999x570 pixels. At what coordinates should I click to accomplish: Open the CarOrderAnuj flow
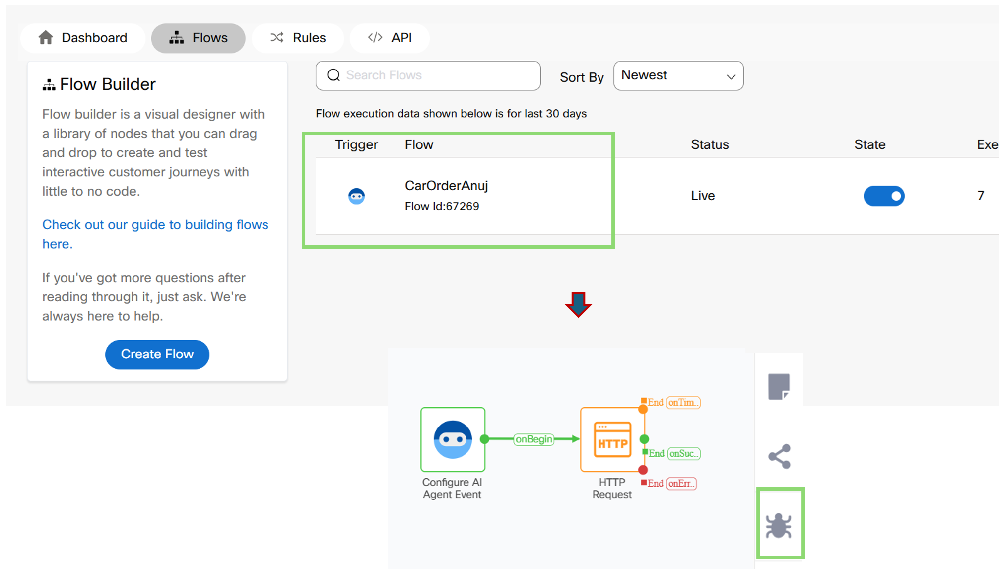(446, 186)
